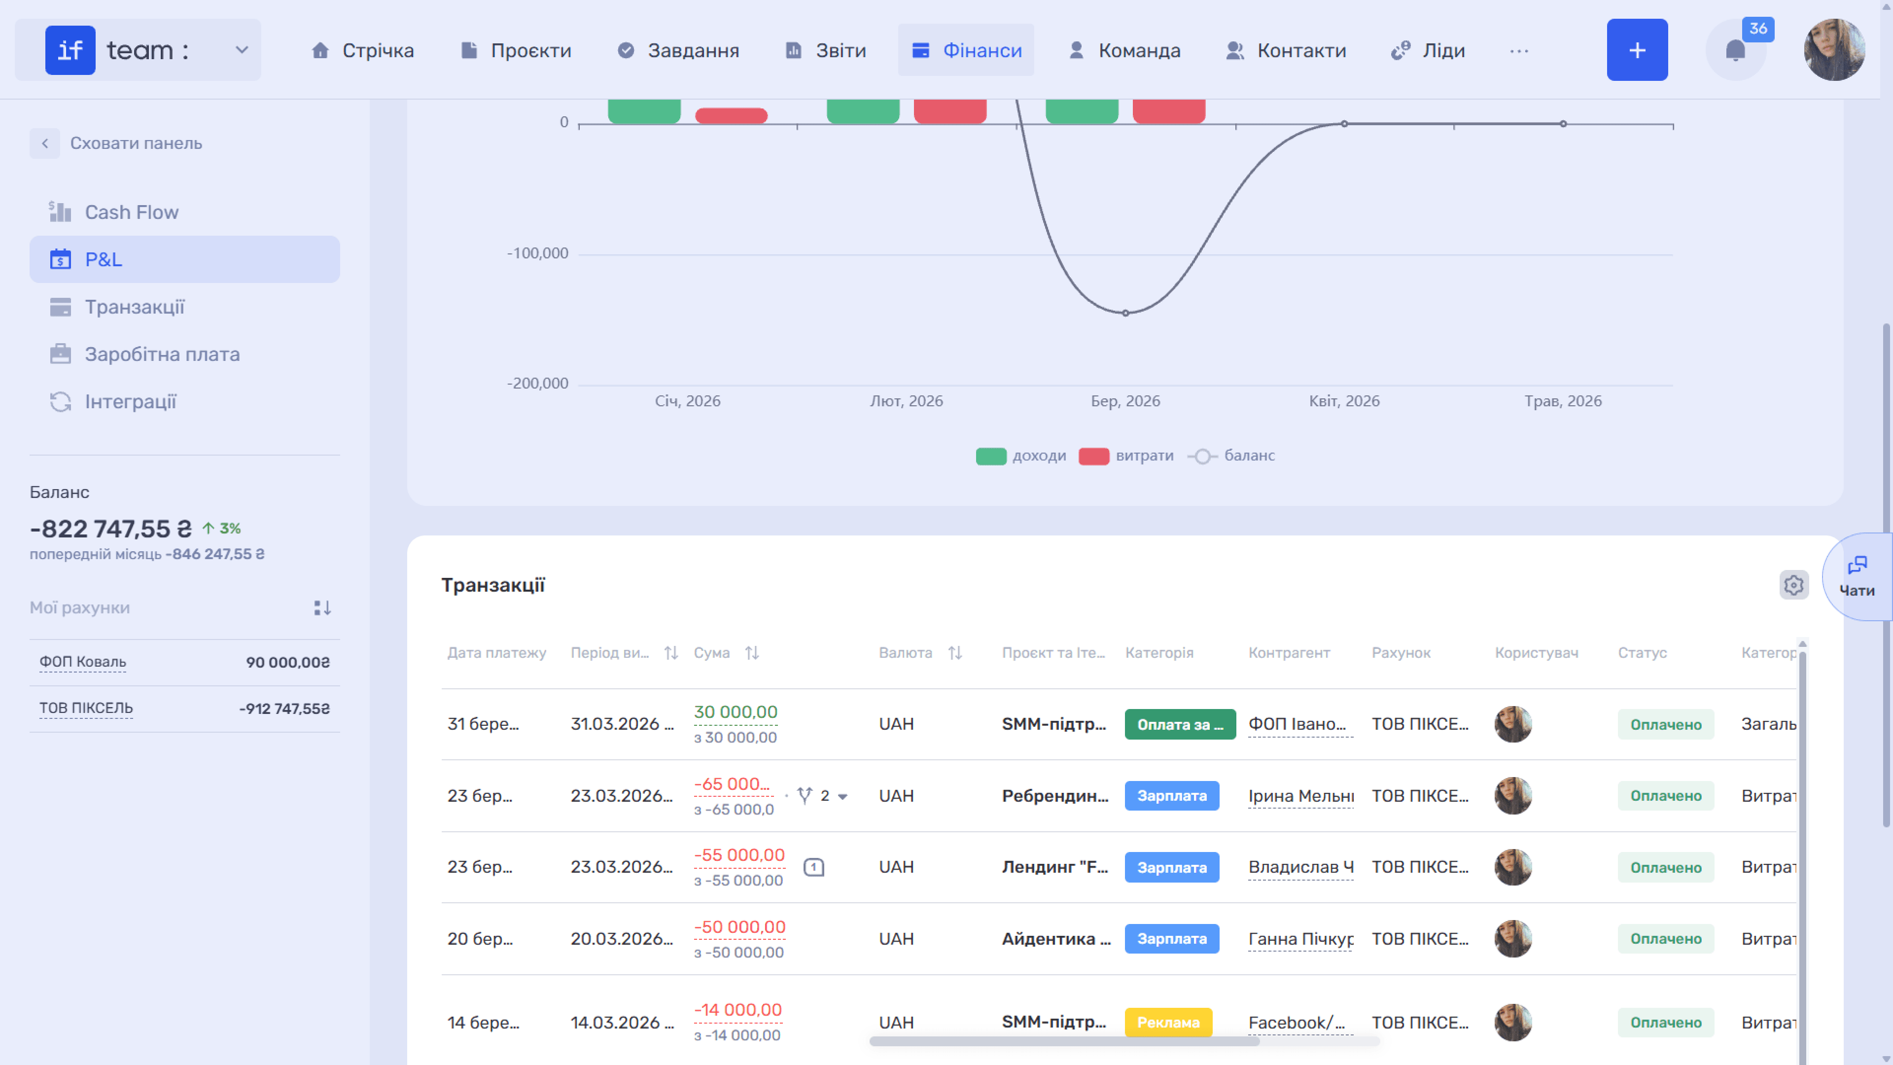
Task: Collapse sidebar with Сховати панель
Action: (116, 143)
